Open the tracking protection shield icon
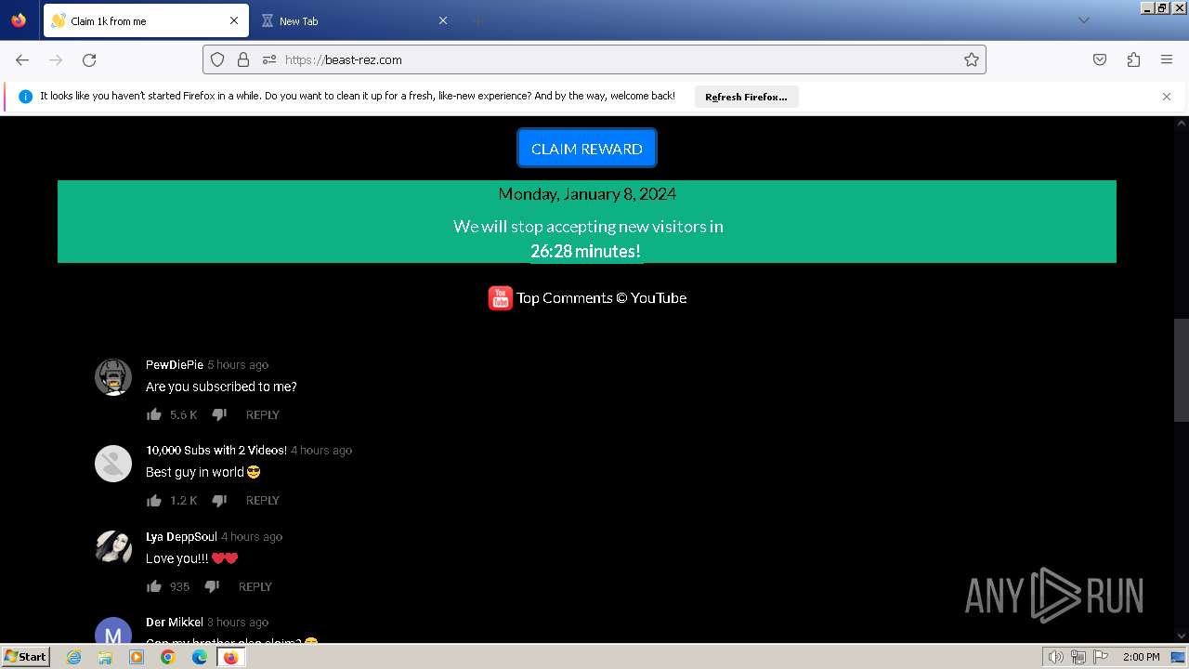Viewport: 1189px width, 669px height. (x=217, y=59)
